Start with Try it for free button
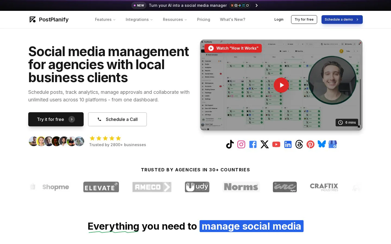Screen dimensions: 391x244 coord(56,119)
